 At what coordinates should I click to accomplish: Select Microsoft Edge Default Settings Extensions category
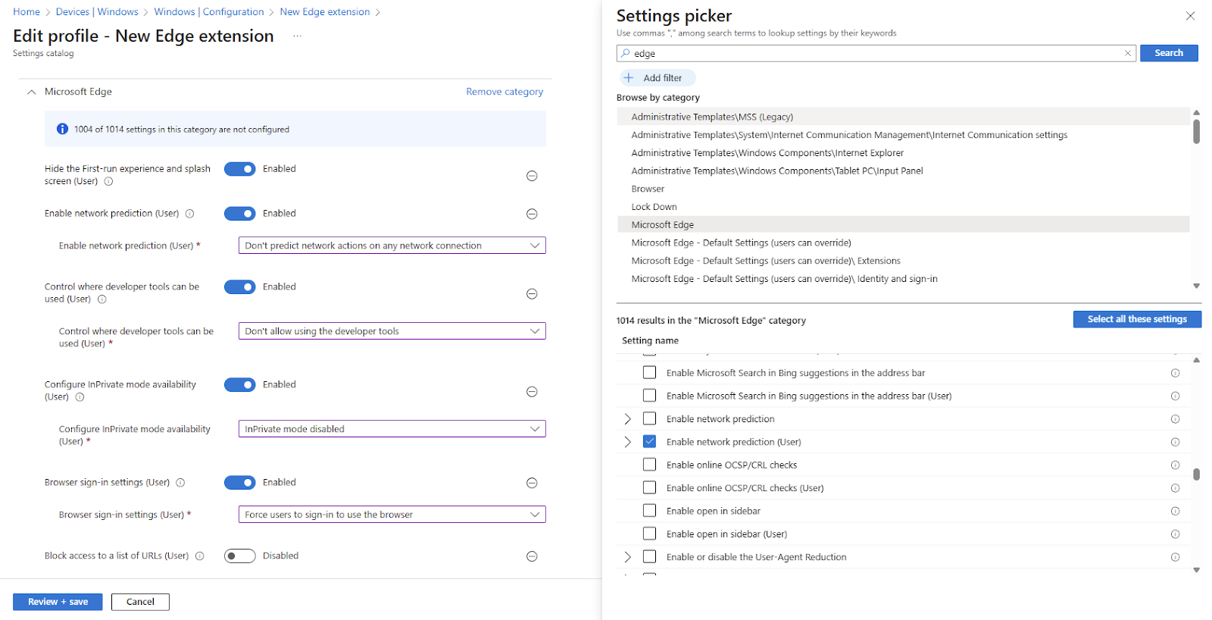[903, 261]
